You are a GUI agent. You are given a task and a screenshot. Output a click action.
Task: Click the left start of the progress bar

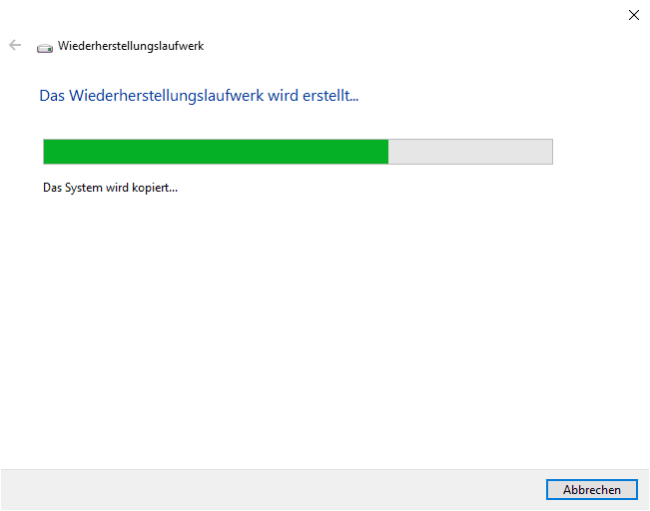click(46, 152)
